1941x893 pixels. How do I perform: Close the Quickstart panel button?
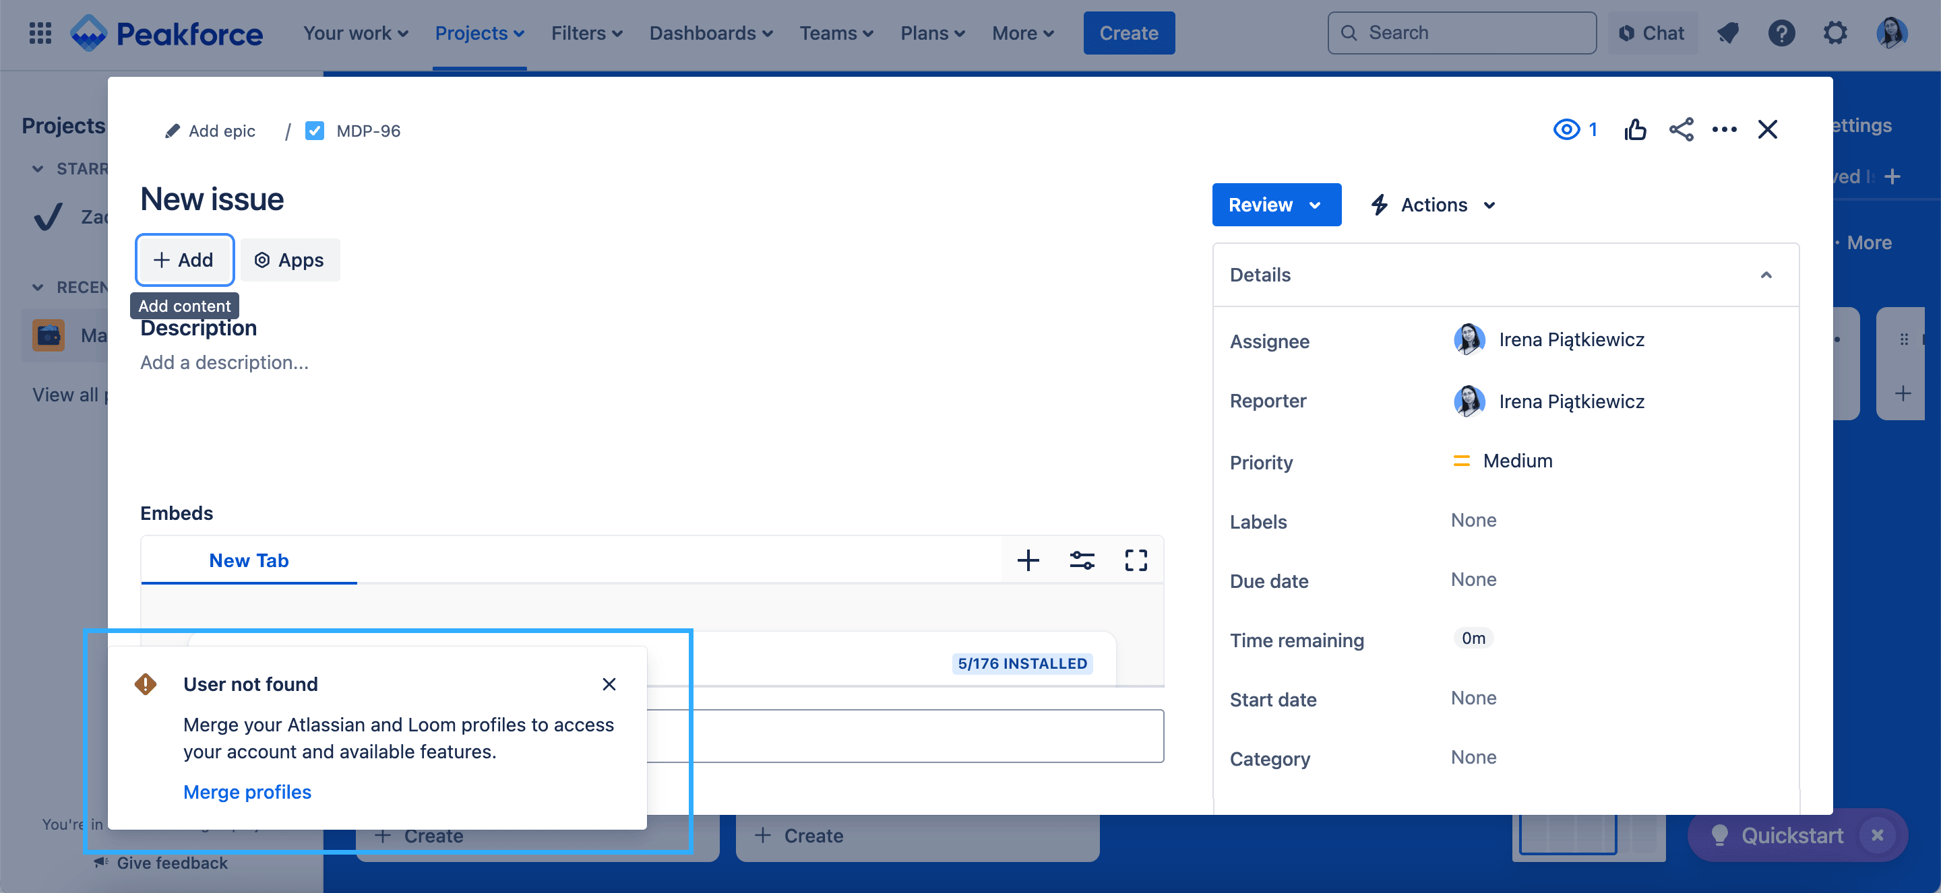pyautogui.click(x=1877, y=835)
